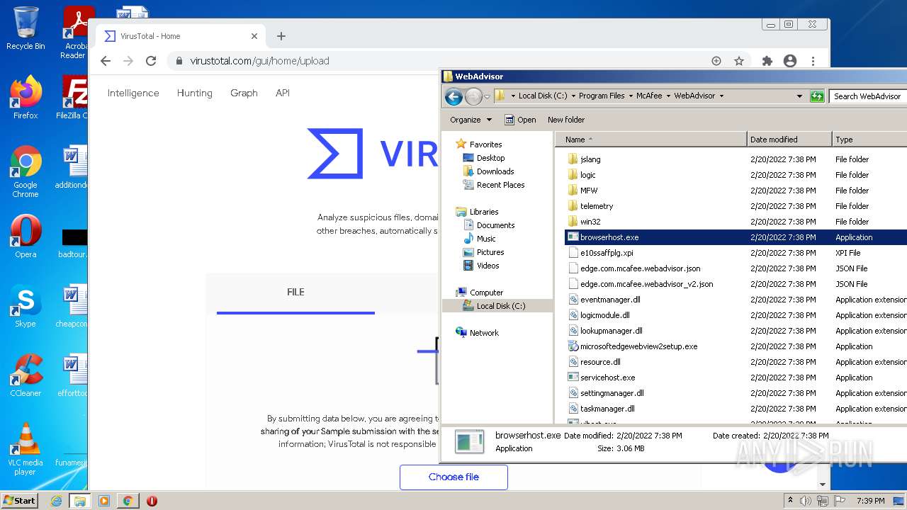Viewport: 907px width, 510px height.
Task: Open CCleaner desktop shortcut
Action: click(26, 375)
